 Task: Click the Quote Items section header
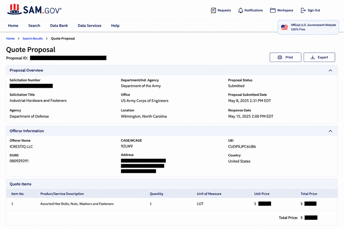click(x=172, y=184)
